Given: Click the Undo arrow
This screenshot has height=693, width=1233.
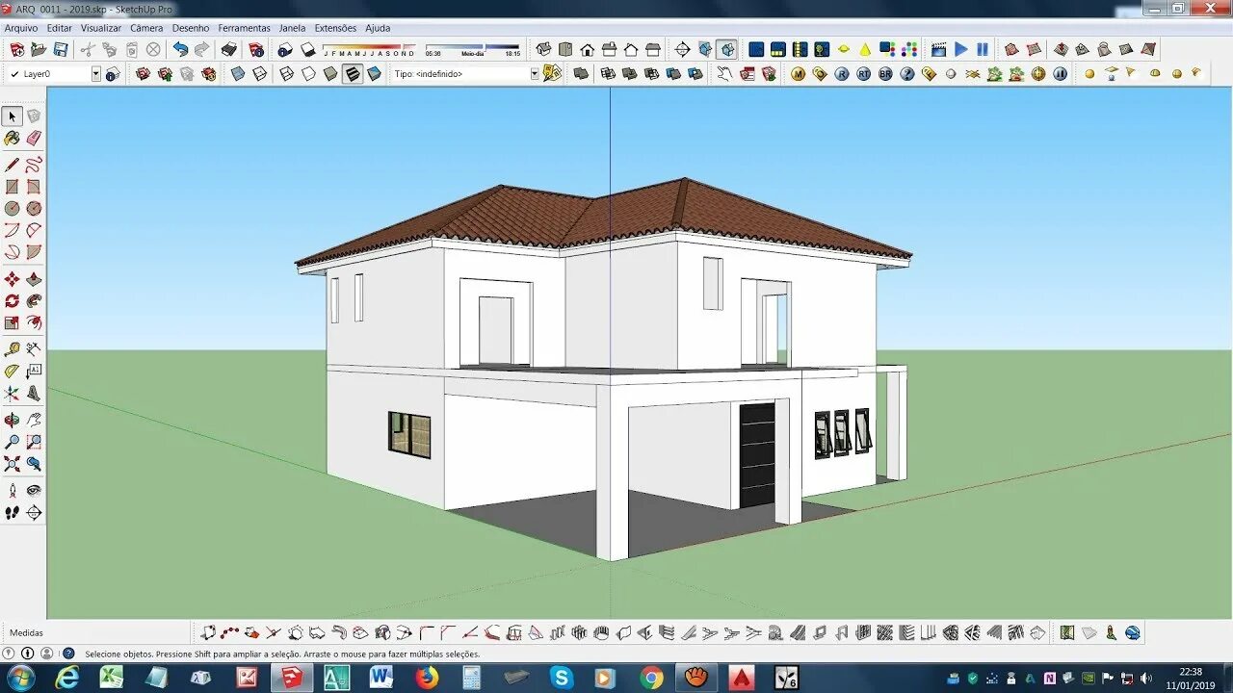Looking at the screenshot, I should [x=180, y=49].
